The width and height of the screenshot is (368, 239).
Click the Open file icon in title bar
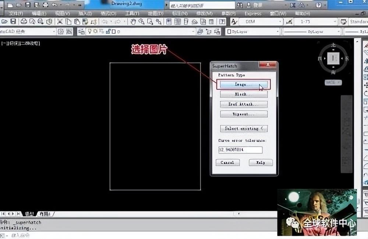tap(19, 5)
